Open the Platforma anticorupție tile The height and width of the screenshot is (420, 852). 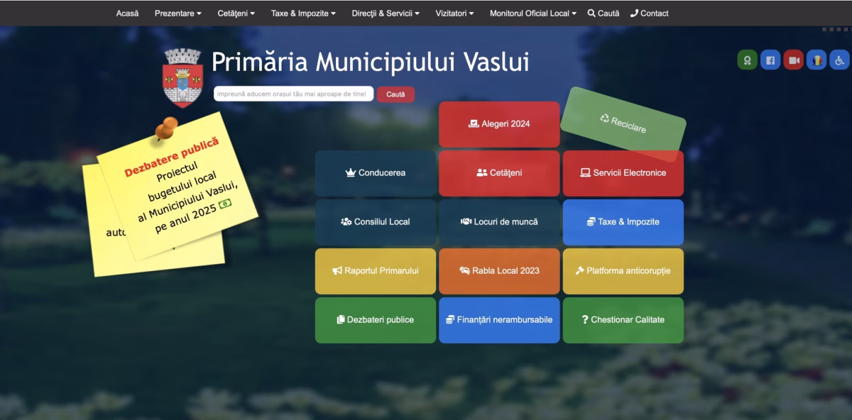click(x=623, y=271)
